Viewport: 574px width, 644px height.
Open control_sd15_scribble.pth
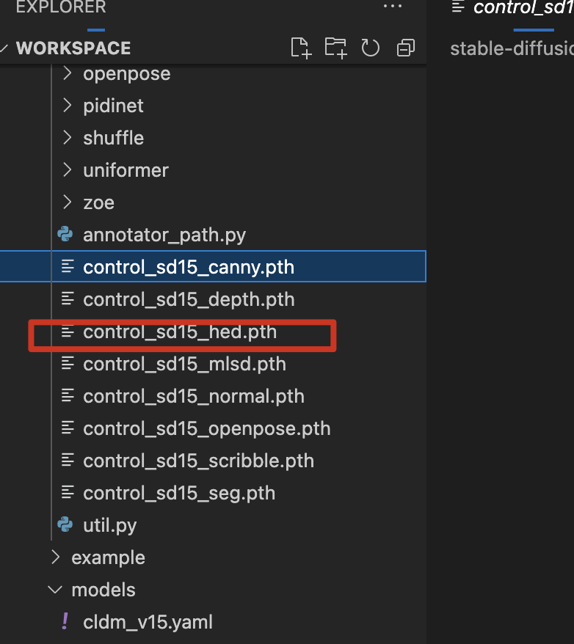point(199,461)
